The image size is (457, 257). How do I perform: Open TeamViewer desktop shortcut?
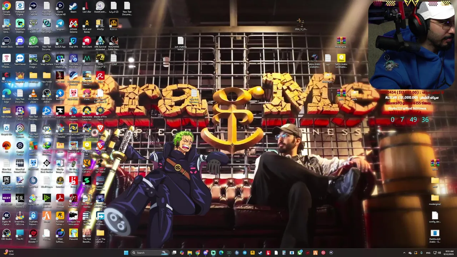[x=20, y=60]
